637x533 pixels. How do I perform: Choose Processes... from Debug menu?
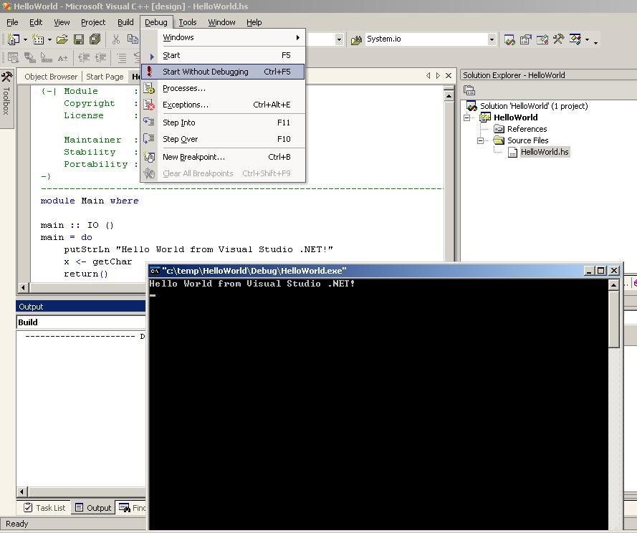(223, 88)
